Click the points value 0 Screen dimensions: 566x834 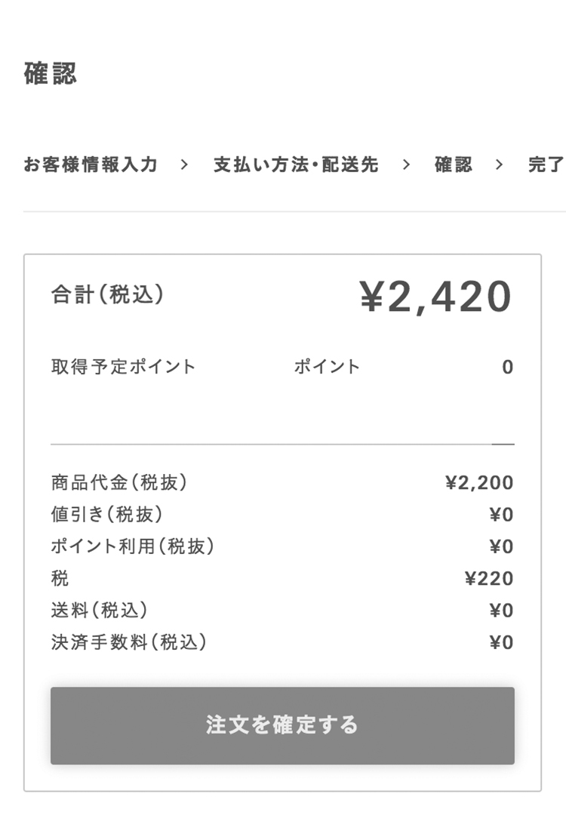point(507,368)
